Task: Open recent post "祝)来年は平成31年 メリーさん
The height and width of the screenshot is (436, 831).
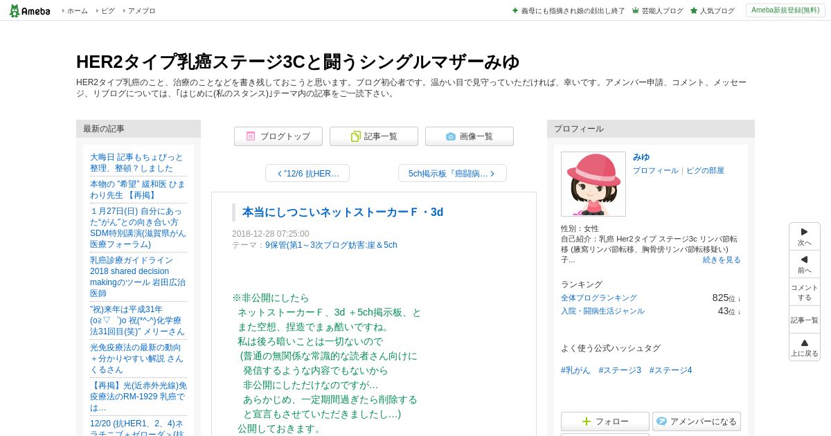Action: [x=137, y=320]
